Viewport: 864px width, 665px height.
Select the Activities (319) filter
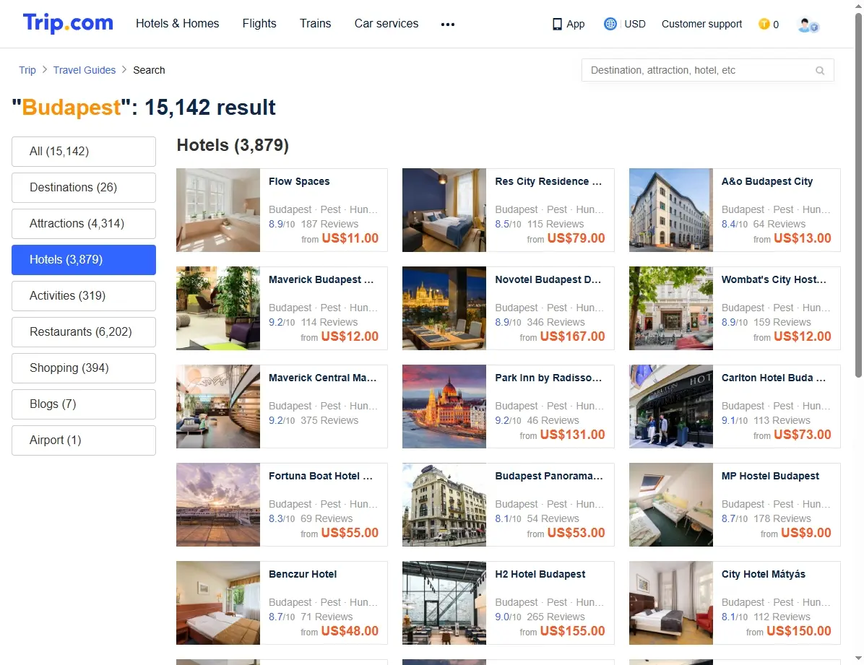point(84,296)
